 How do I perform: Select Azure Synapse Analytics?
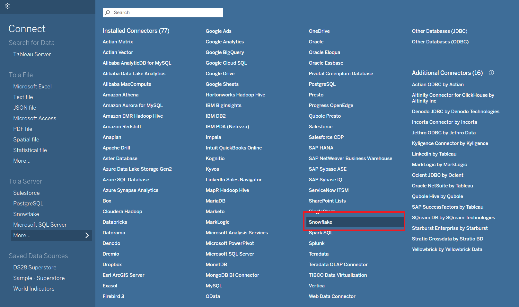[x=130, y=190]
